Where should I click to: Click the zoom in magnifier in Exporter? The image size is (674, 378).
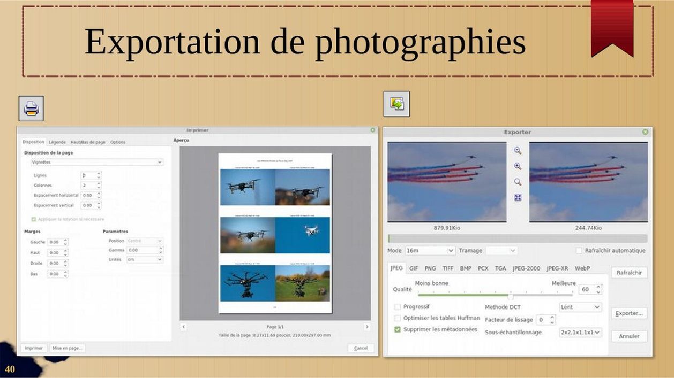point(518,166)
